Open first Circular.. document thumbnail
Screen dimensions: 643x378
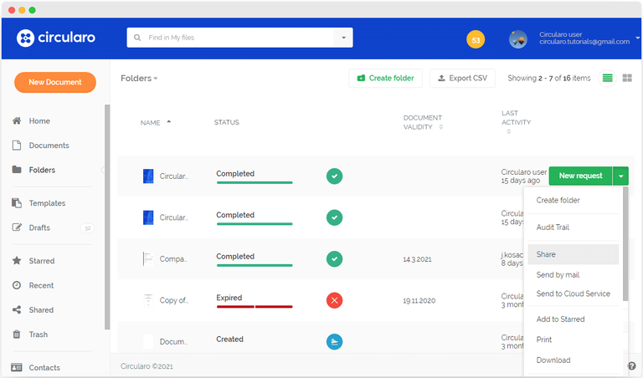point(148,176)
